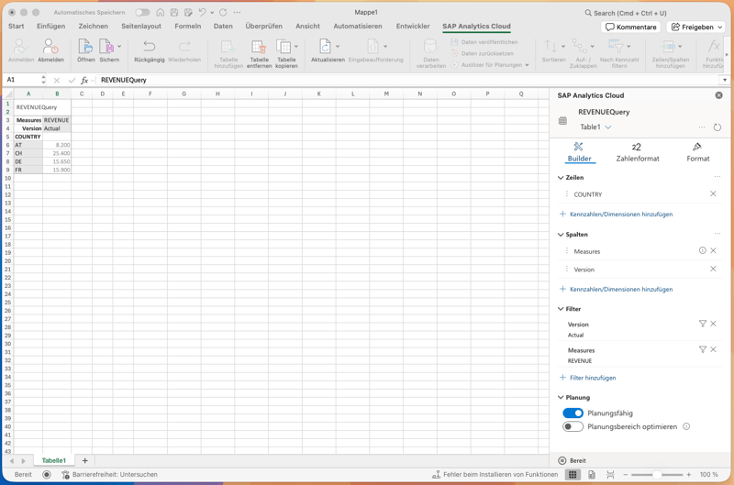Click Barrierefreiheit: Untersuchen in status bar

(x=110, y=475)
